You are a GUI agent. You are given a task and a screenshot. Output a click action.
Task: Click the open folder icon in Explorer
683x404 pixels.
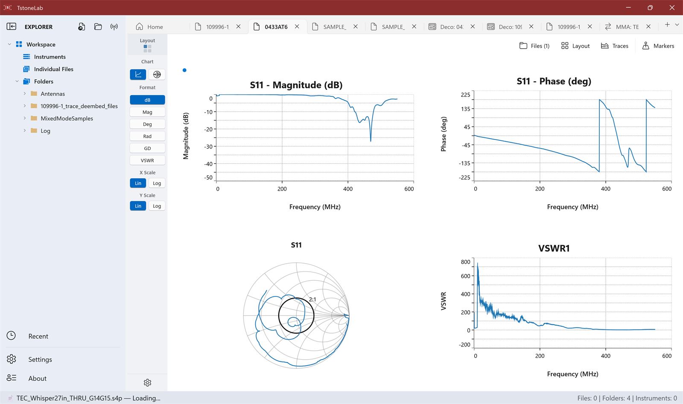coord(98,26)
